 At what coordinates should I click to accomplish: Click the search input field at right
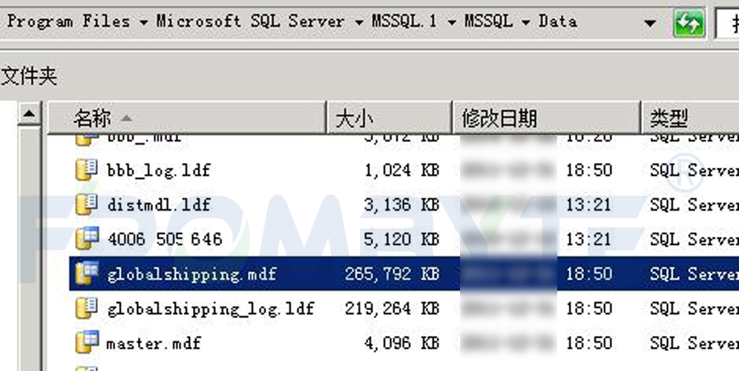[x=727, y=22]
